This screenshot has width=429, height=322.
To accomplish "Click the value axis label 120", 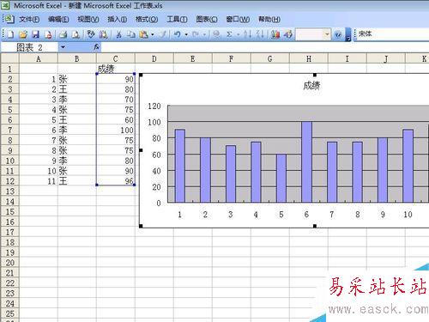I will point(154,106).
